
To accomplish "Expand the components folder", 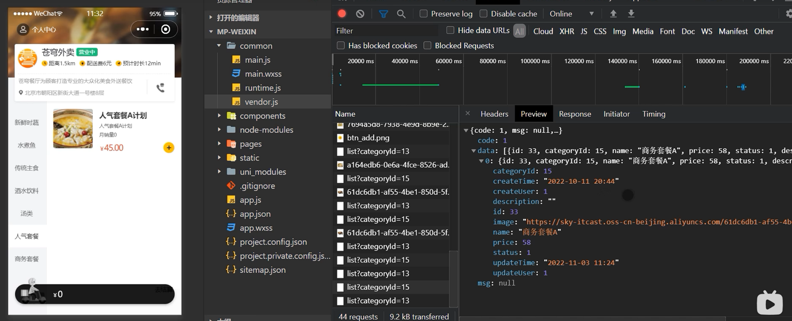I will pyautogui.click(x=219, y=116).
